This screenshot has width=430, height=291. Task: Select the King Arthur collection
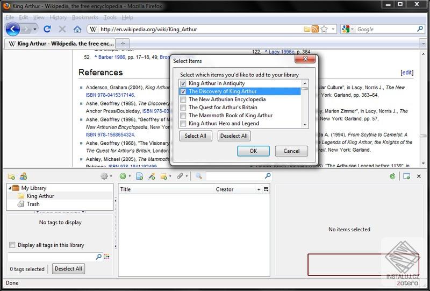click(40, 196)
